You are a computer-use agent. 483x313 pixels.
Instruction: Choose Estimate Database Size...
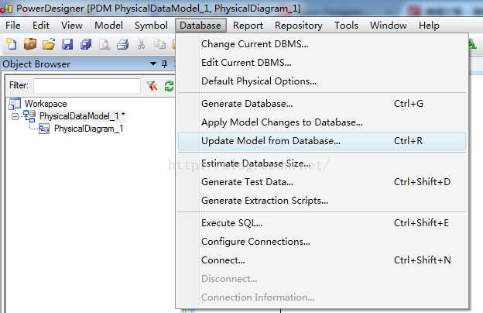322,163
